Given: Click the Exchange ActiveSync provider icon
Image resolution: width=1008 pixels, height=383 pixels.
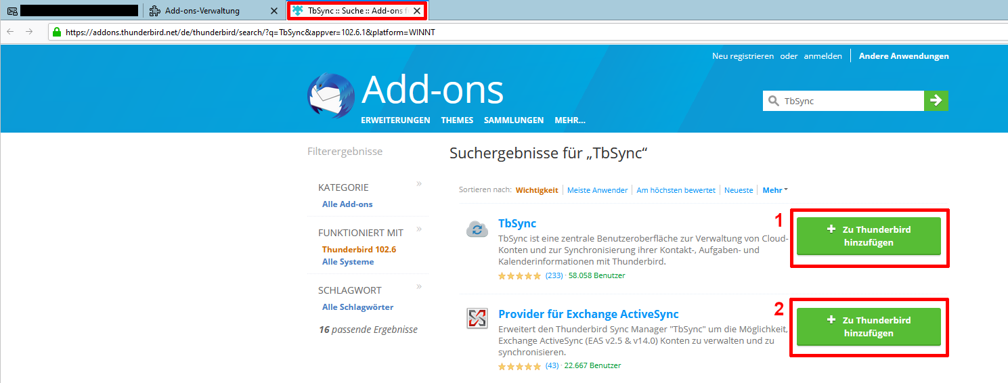Looking at the screenshot, I should pyautogui.click(x=477, y=319).
